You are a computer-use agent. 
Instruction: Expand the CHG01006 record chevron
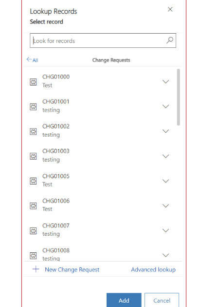click(x=165, y=205)
